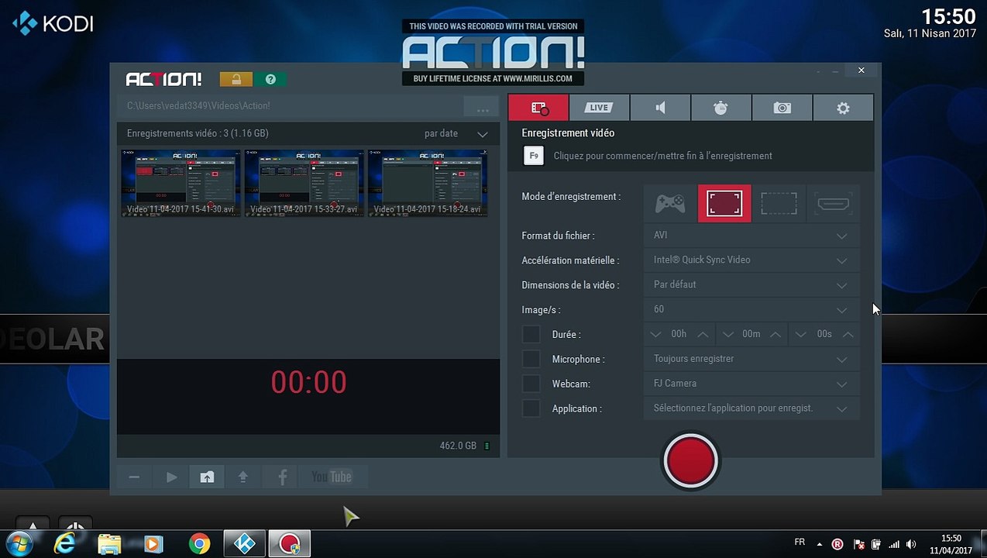Screen dimensions: 987x558
Task: Enable the Application checkbox
Action: coord(531,408)
